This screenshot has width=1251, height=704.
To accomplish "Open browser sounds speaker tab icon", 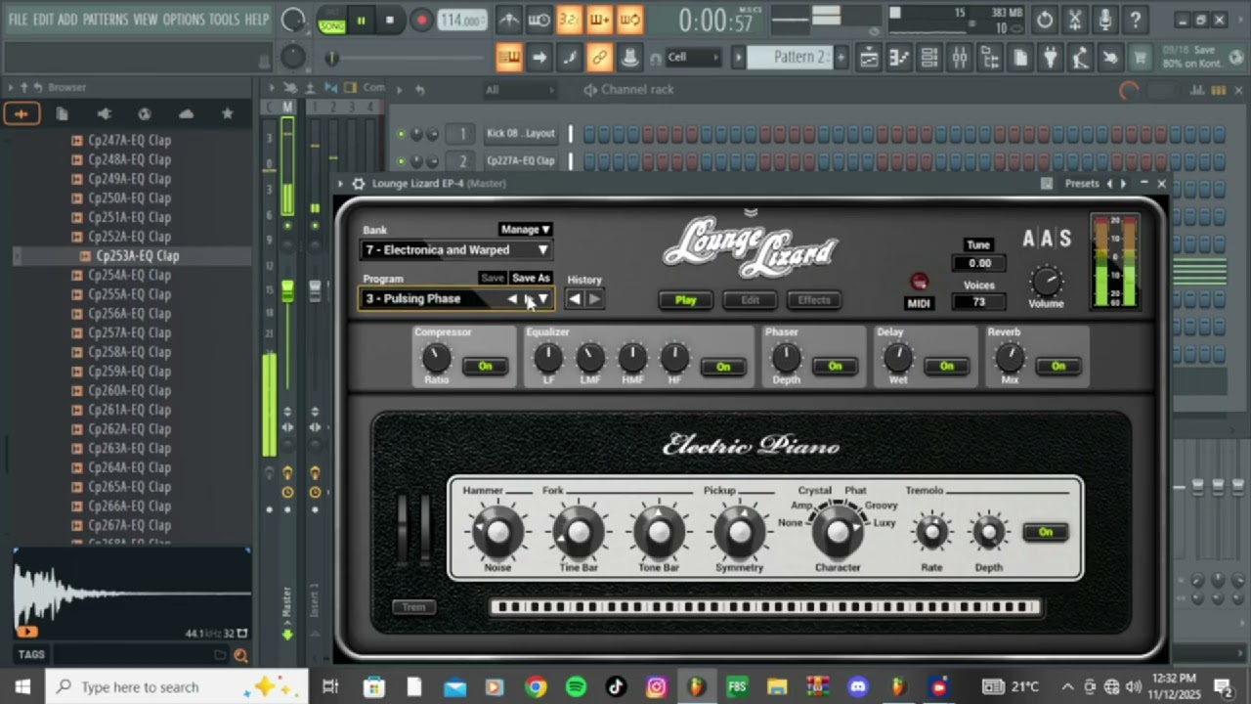I will coord(104,114).
